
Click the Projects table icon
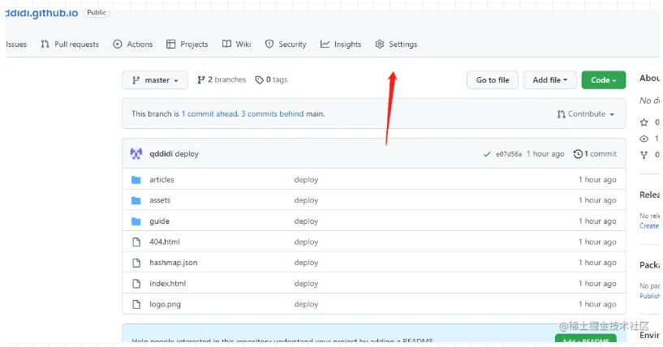coord(171,44)
